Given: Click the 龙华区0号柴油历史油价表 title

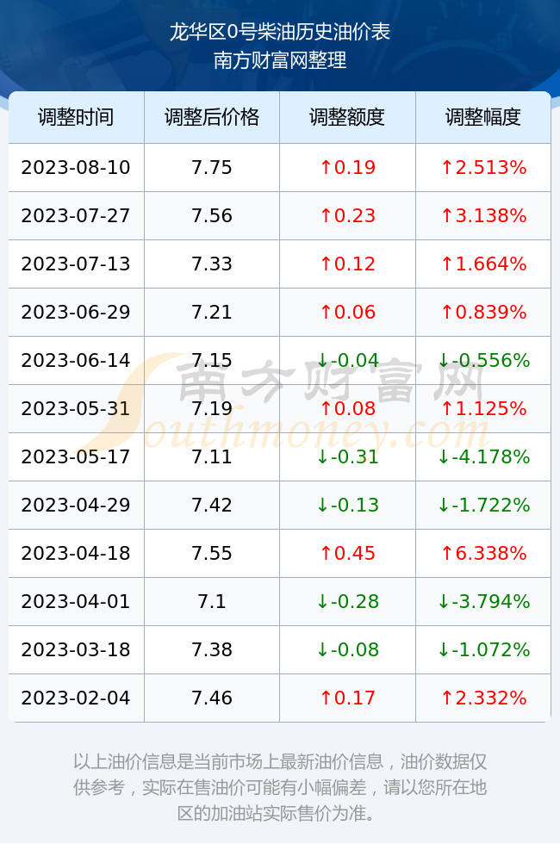Looking at the screenshot, I should pos(280,32).
